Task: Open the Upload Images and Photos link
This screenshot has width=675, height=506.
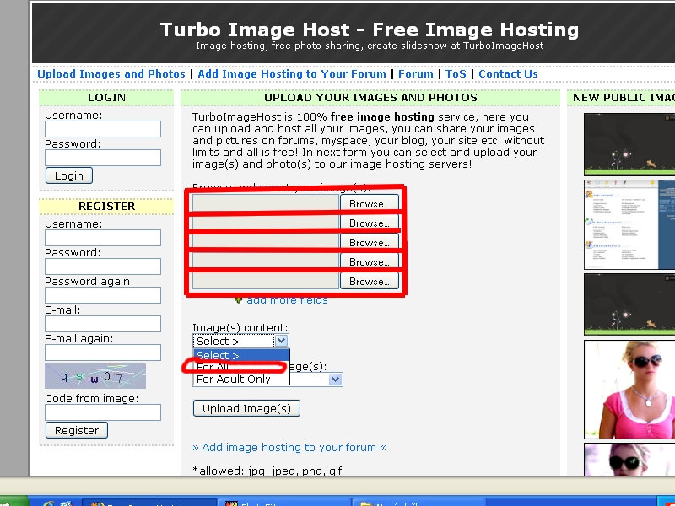Action: click(111, 74)
